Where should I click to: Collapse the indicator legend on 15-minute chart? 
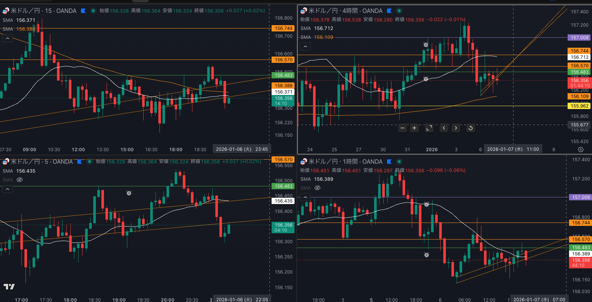click(7, 38)
